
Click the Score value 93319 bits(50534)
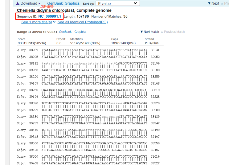click(32, 43)
